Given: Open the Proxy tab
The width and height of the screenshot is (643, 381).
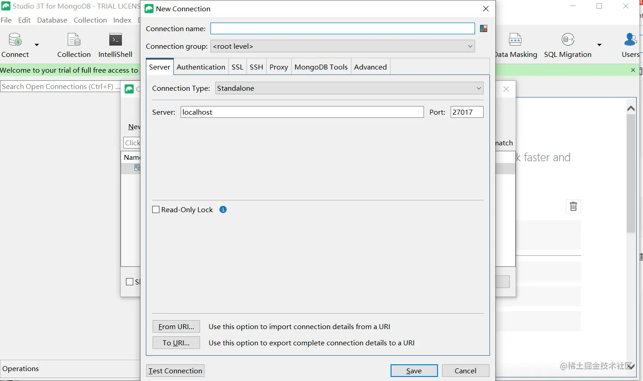Looking at the screenshot, I should pos(279,67).
